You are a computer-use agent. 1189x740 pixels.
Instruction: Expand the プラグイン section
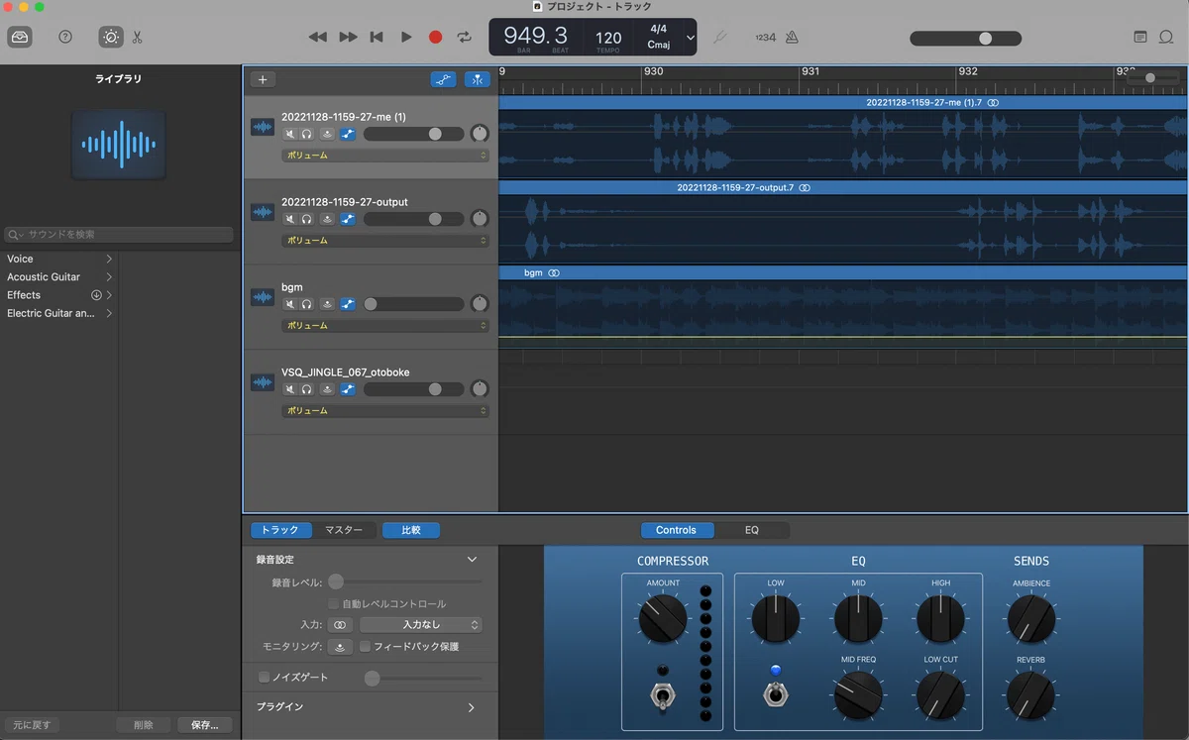(471, 707)
